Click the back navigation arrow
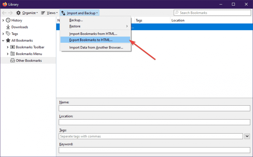 tap(4, 13)
